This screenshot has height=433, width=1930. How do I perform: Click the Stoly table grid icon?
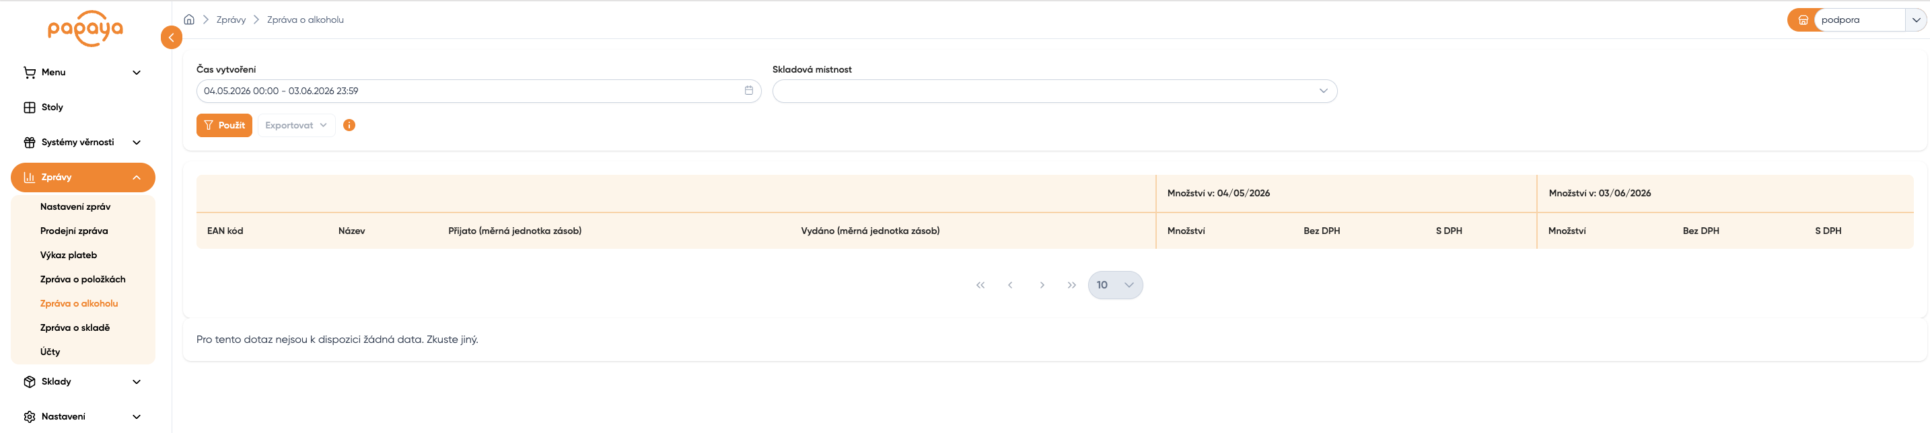coord(29,107)
